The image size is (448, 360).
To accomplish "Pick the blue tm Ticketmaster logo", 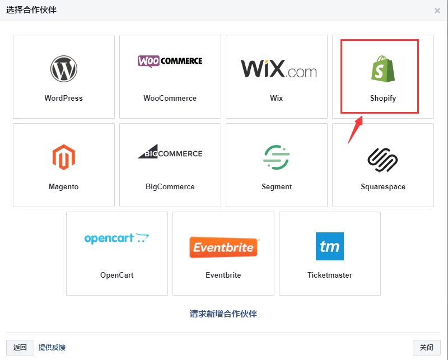I will click(x=330, y=246).
